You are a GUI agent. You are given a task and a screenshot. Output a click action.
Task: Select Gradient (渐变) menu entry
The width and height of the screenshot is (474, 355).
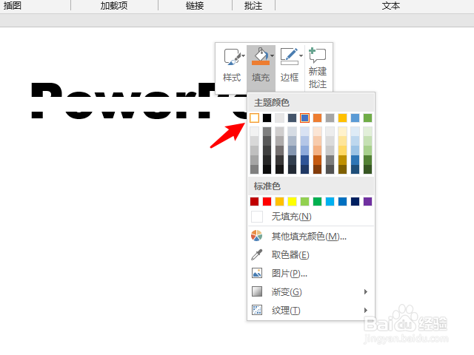click(311, 291)
